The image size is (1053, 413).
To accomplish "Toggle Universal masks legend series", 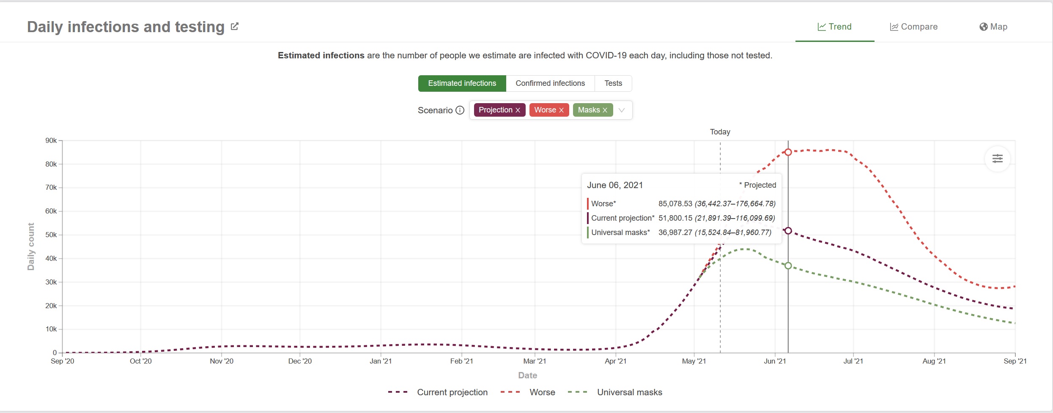I will 615,392.
